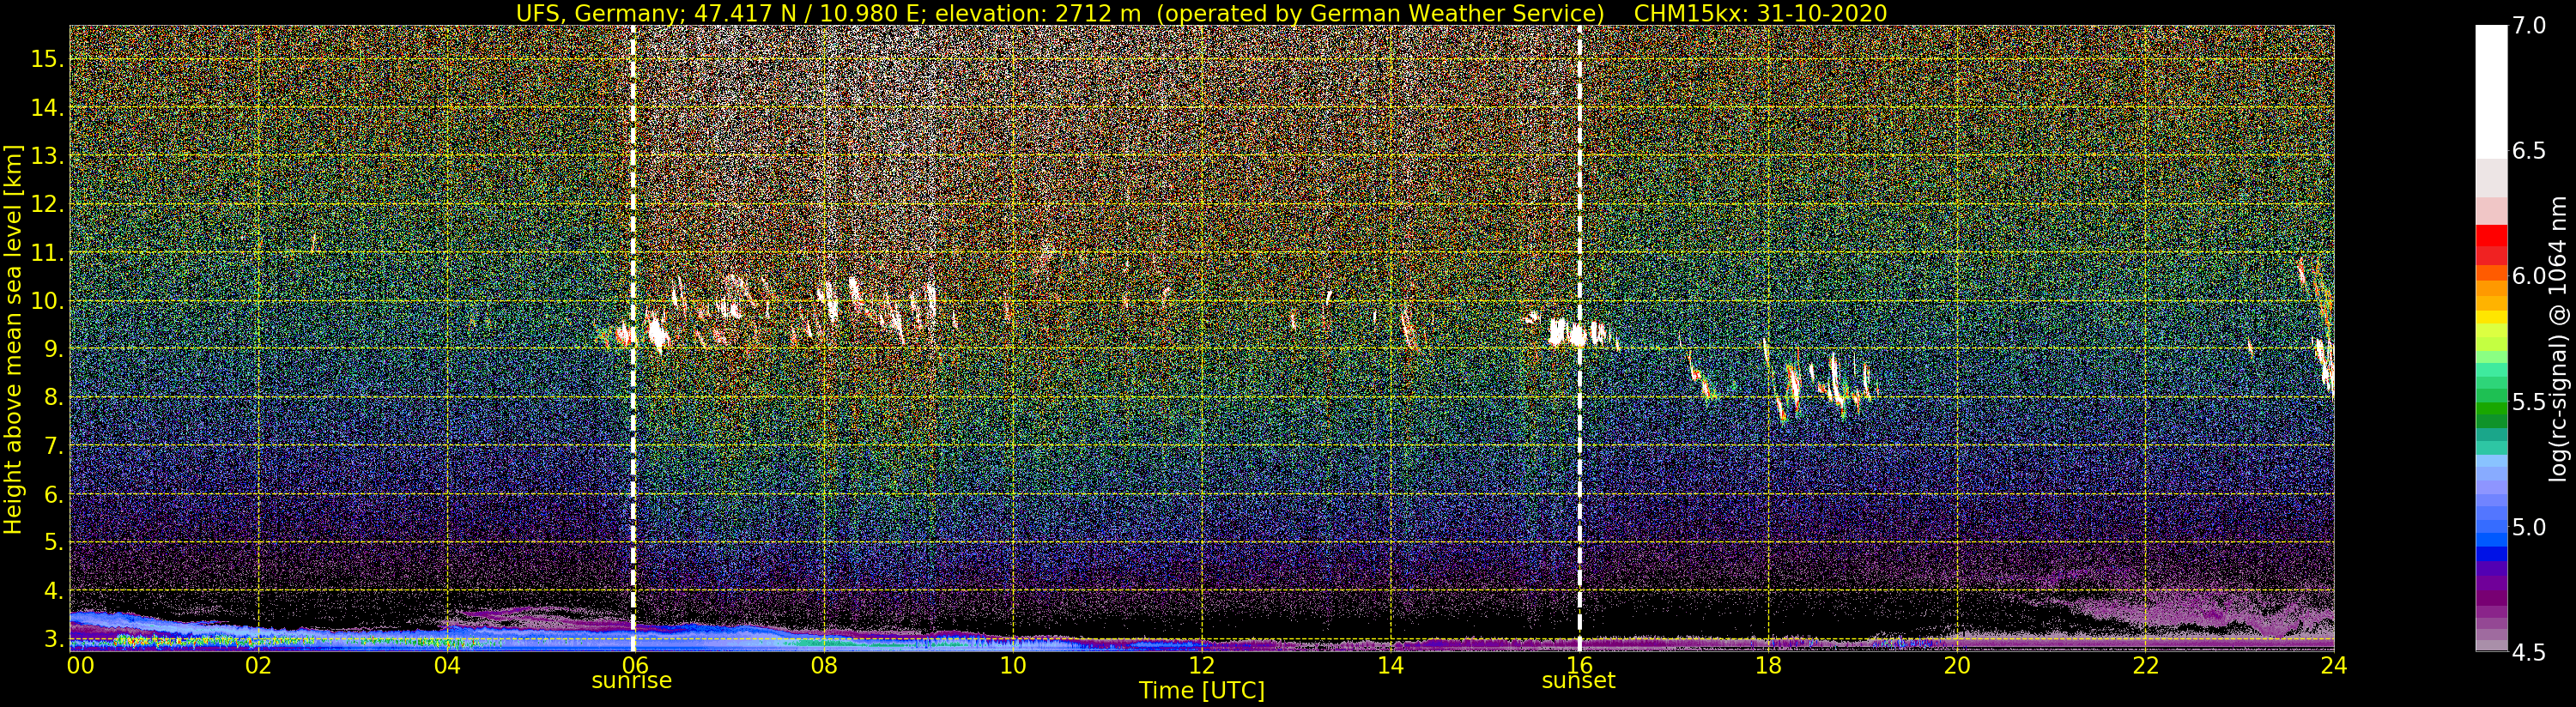Viewport: 2576px width, 707px height.
Task: Click time tick '24' on the x-axis
Action: (2334, 666)
